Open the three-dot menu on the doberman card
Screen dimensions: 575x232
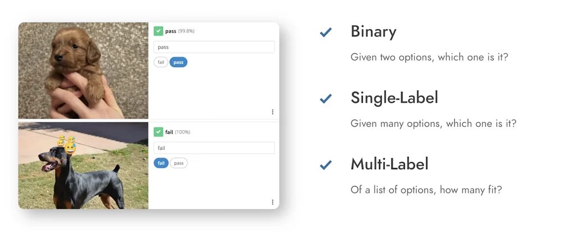click(x=272, y=202)
